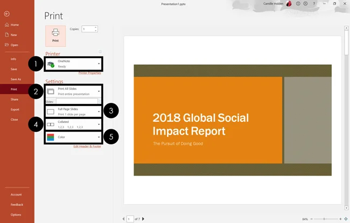Click the smiley face feedback icon
Viewport: 350px width, 223px height.
[x=298, y=4]
